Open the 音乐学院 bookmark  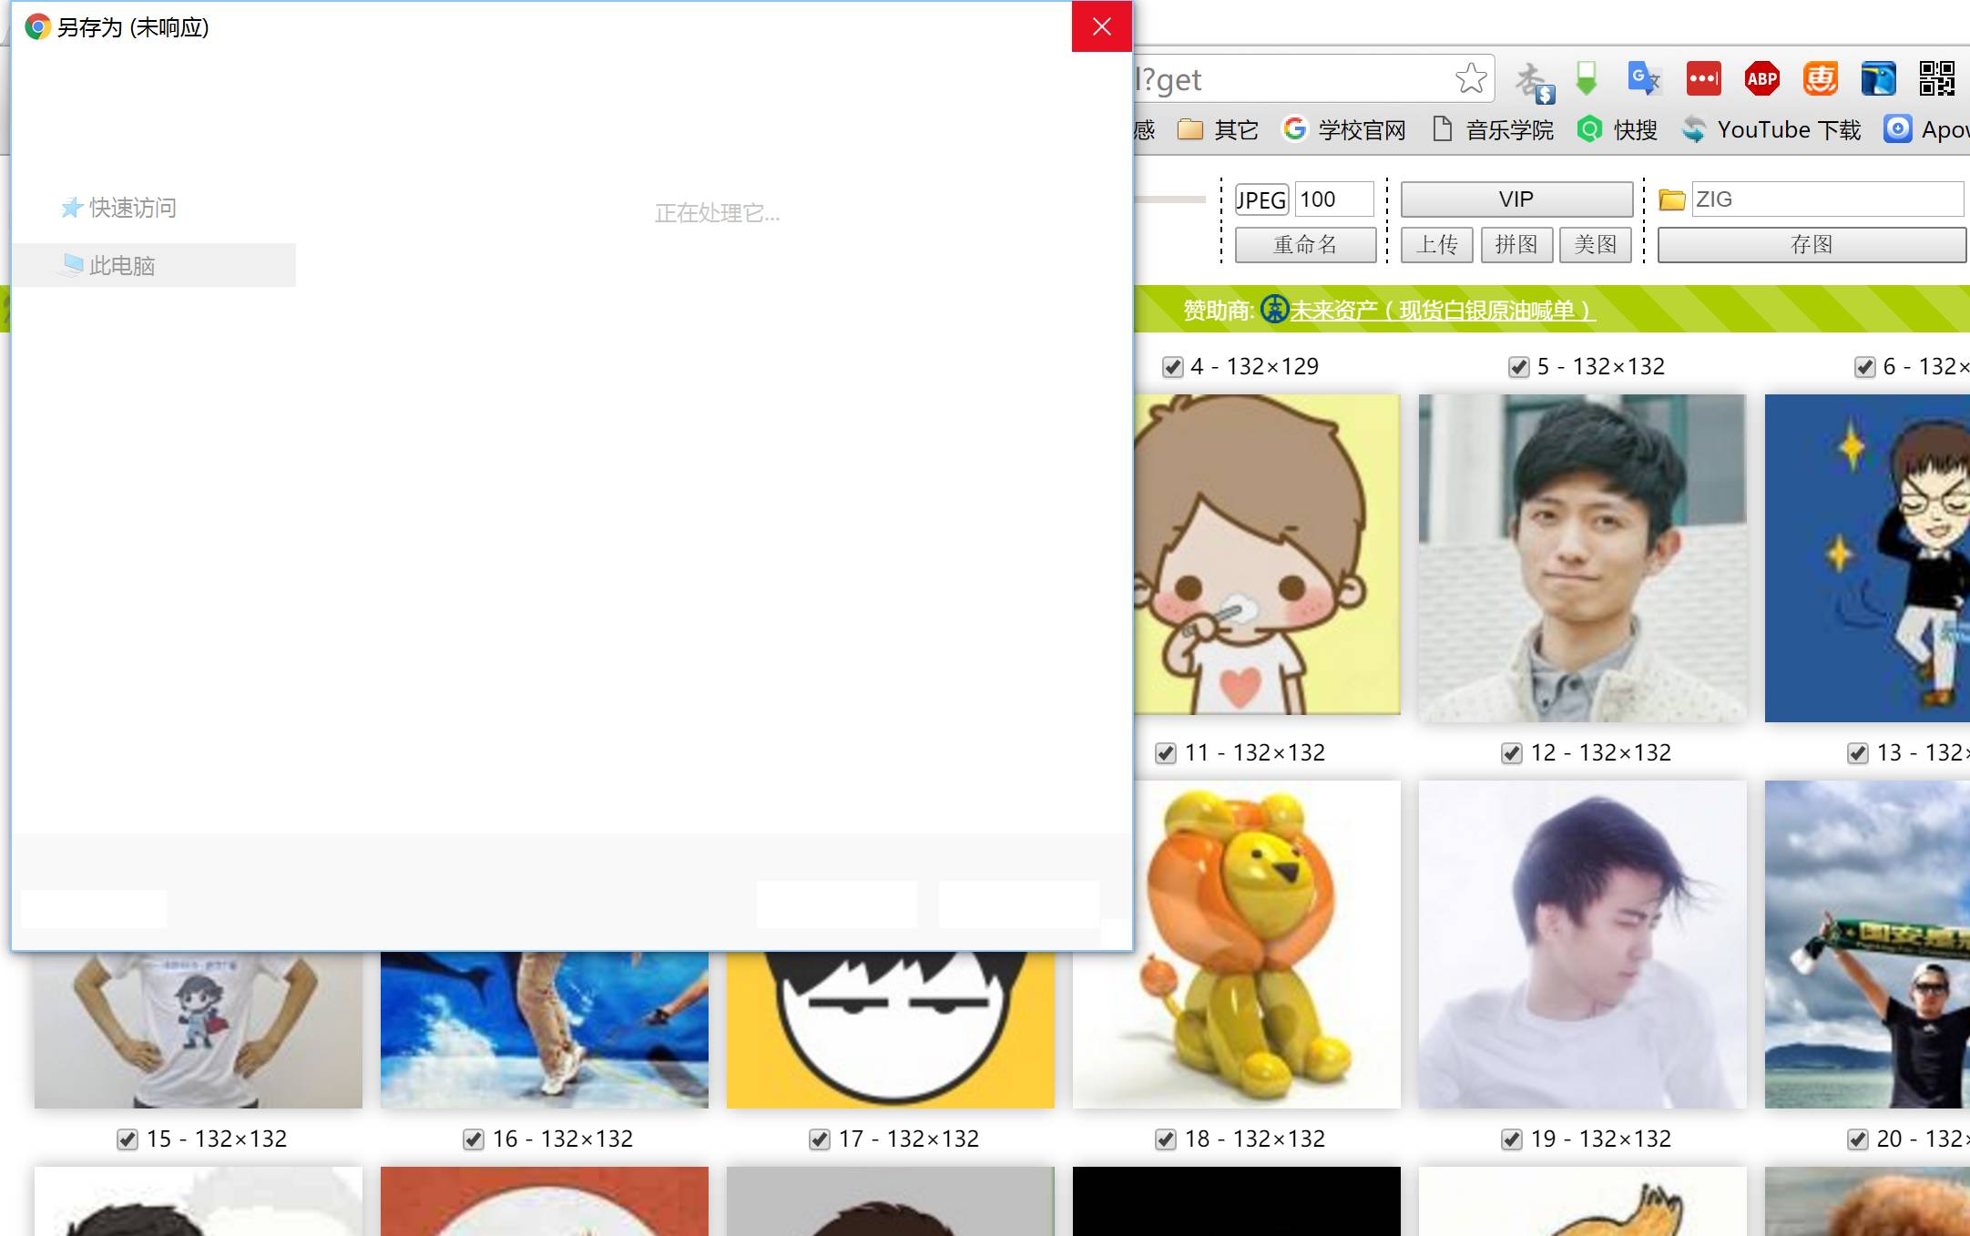pyautogui.click(x=1493, y=130)
